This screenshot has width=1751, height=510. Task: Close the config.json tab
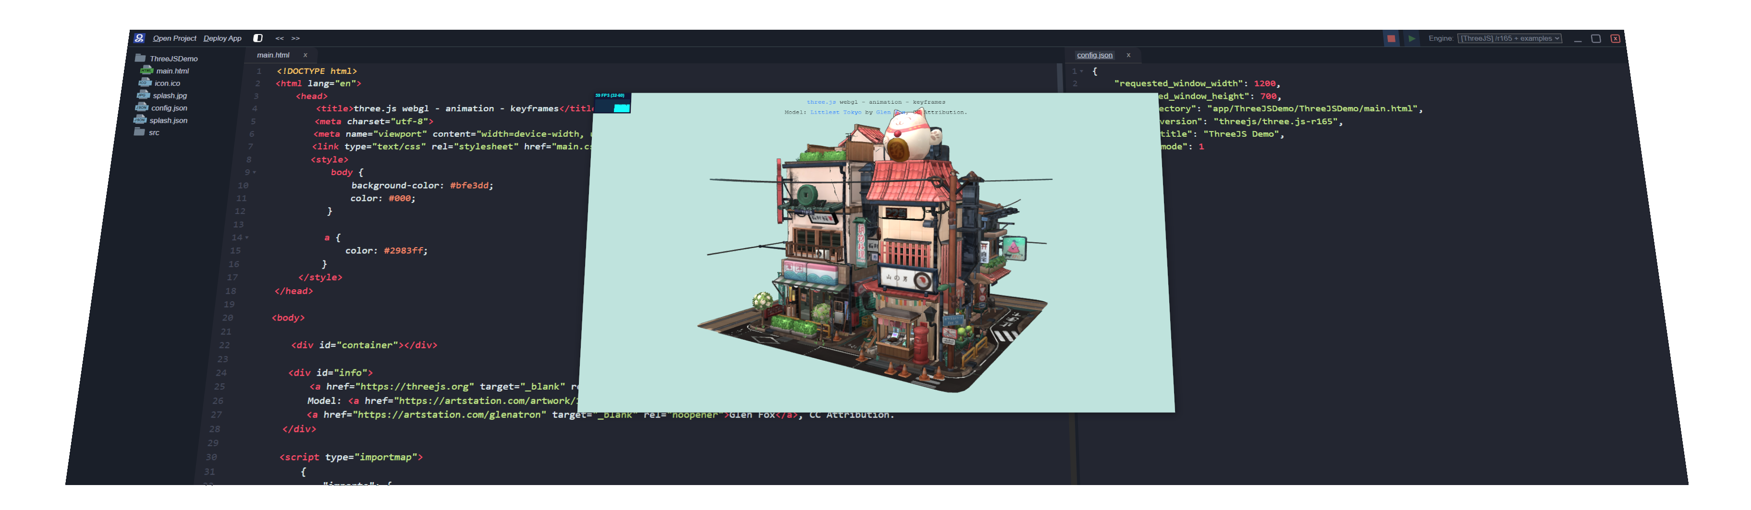[1128, 55]
